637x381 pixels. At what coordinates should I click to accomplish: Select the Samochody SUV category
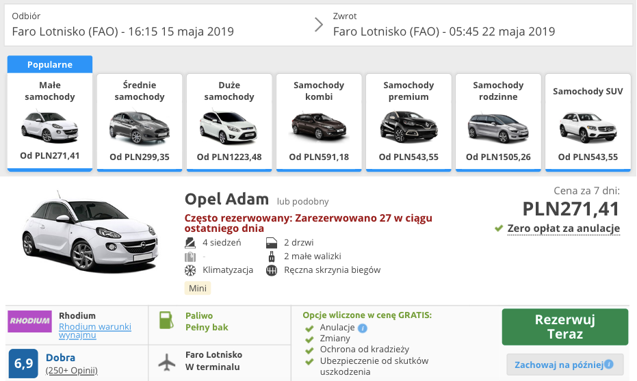(x=588, y=122)
